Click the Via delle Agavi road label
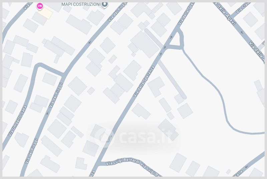This screenshot has height=179, width=267. (x=225, y=14)
